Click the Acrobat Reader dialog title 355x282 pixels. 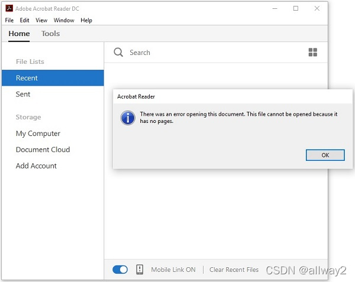pos(136,96)
